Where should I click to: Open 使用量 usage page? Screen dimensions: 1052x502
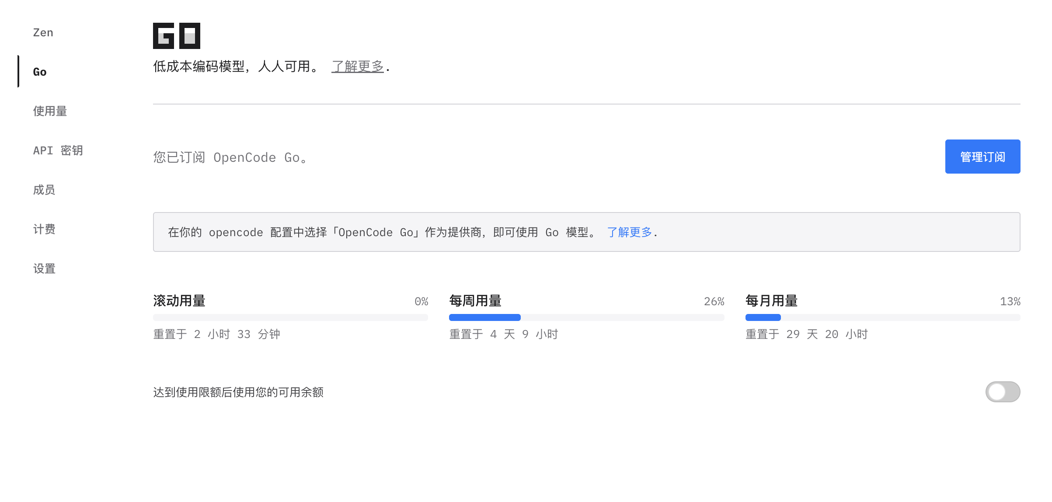pyautogui.click(x=50, y=111)
